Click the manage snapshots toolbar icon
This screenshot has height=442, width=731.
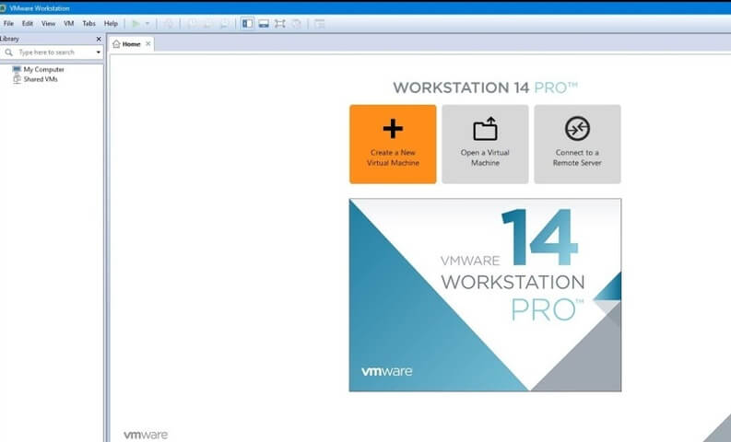(x=224, y=23)
